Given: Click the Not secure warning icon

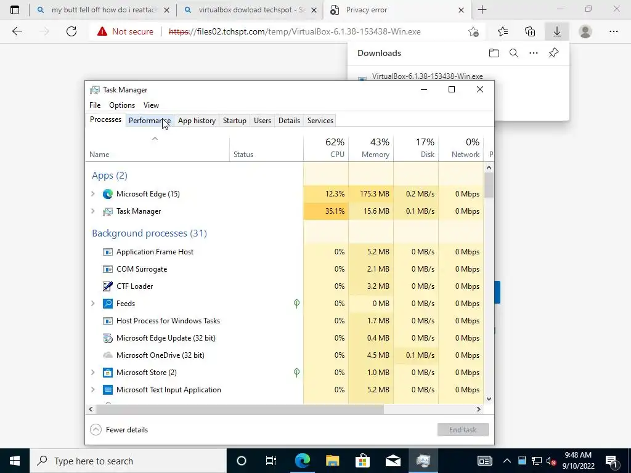Looking at the screenshot, I should (x=102, y=31).
